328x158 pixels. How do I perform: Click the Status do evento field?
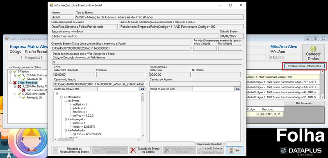135,36
